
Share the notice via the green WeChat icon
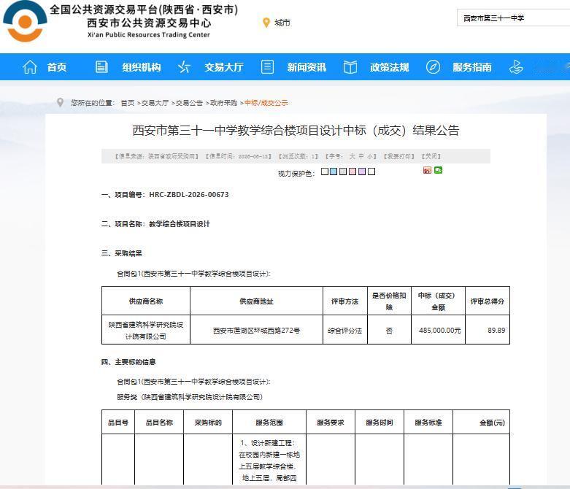(438, 170)
